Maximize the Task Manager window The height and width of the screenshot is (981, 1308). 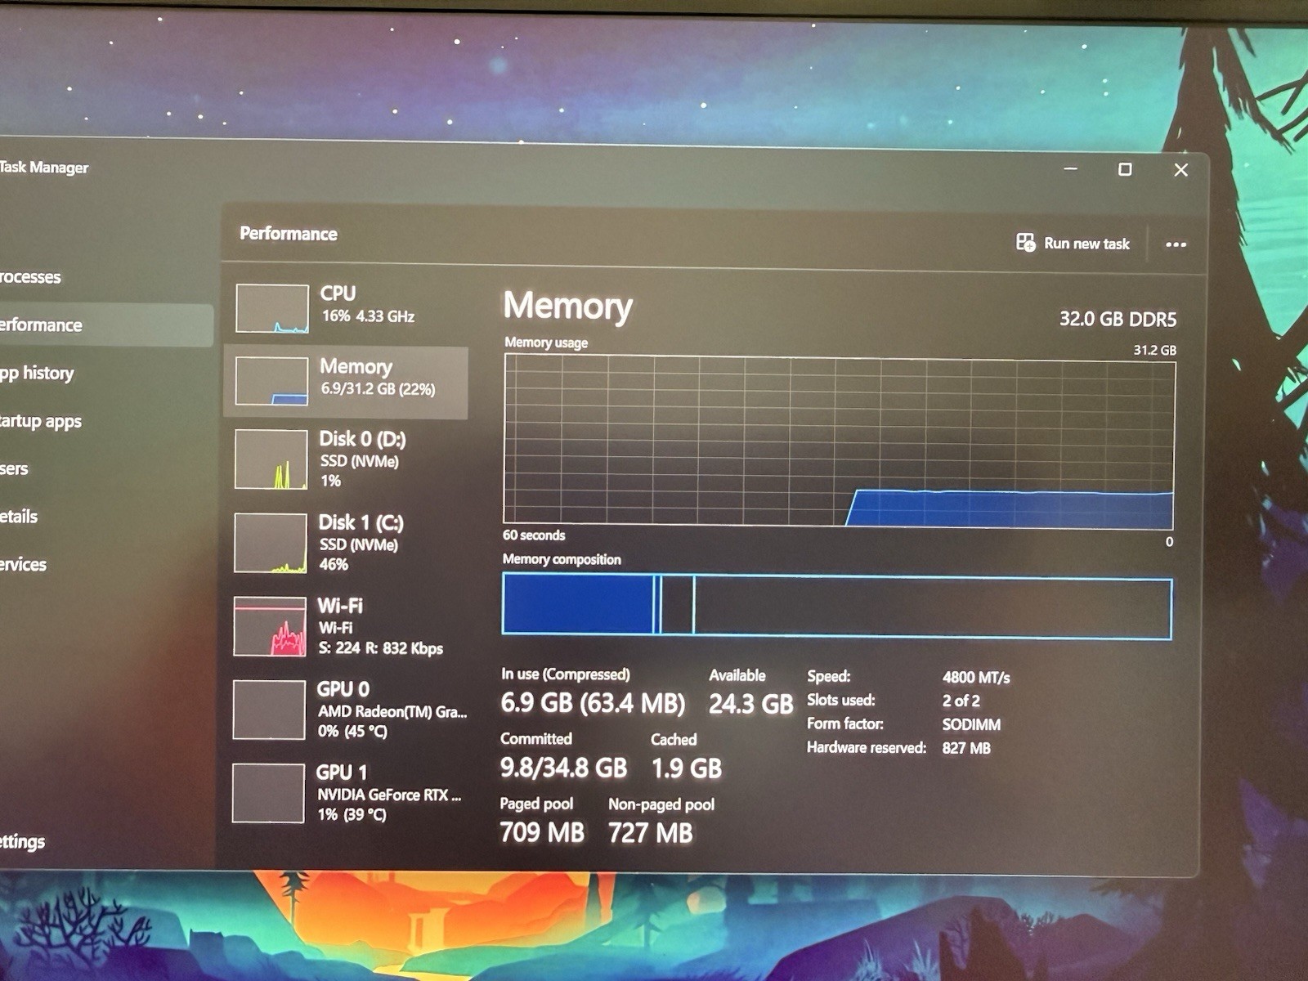tap(1125, 169)
